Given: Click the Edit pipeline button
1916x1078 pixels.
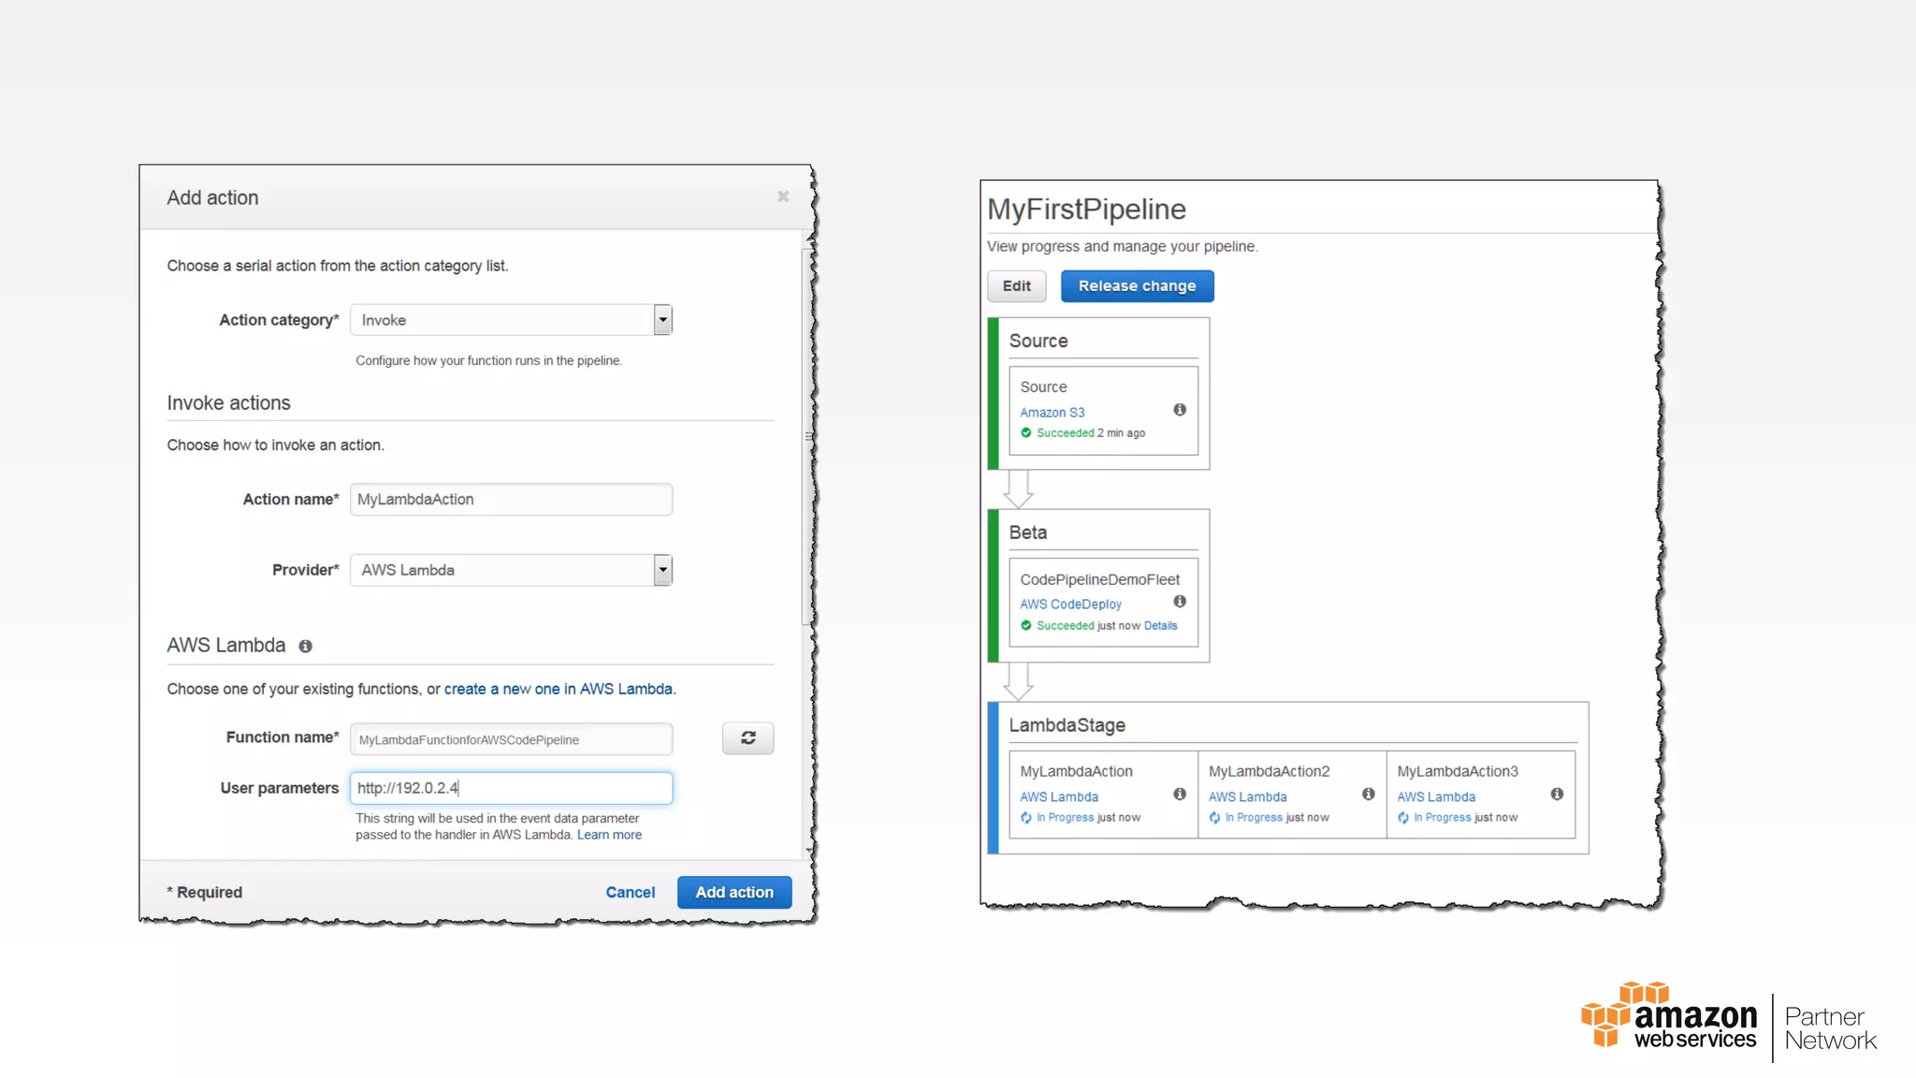Looking at the screenshot, I should pos(1016,286).
